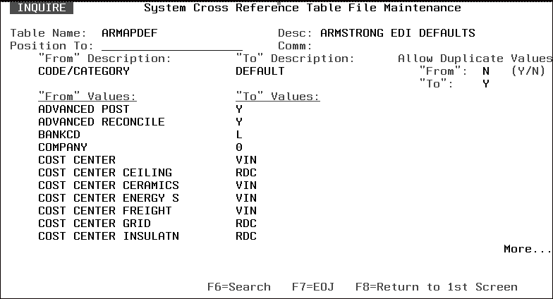Click the Allow Duplicate "To" value Y
Viewport: 553px width, 299px height.
tap(486, 83)
